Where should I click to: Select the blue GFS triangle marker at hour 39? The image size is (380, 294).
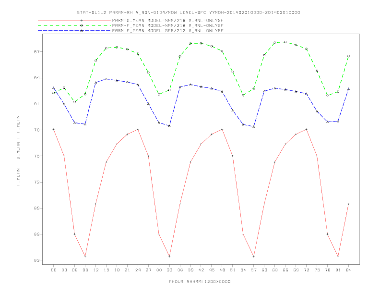(x=190, y=85)
